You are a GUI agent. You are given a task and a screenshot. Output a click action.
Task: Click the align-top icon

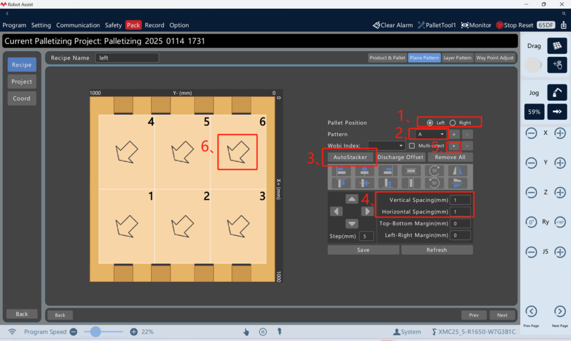click(x=341, y=183)
